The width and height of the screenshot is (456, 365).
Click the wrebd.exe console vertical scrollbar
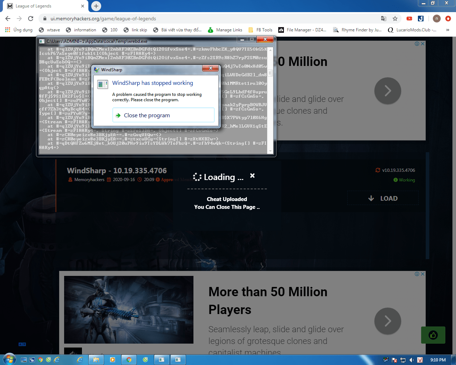[270, 101]
